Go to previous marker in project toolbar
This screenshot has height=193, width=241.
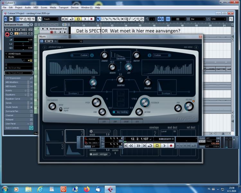tap(63, 19)
